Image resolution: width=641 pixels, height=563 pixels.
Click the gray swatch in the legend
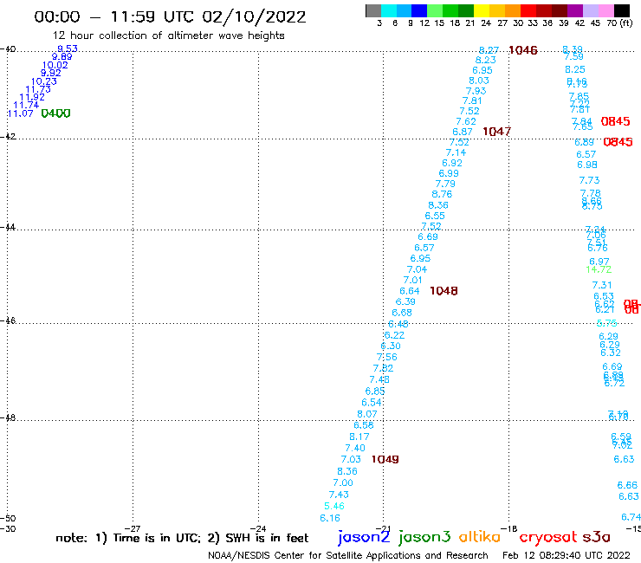[373, 11]
